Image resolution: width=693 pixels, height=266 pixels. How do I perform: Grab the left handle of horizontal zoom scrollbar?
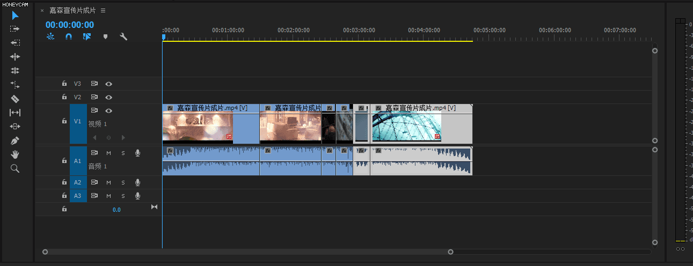pyautogui.click(x=45, y=252)
